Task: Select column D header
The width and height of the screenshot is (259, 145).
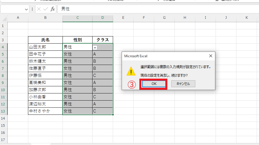Action: (103, 18)
